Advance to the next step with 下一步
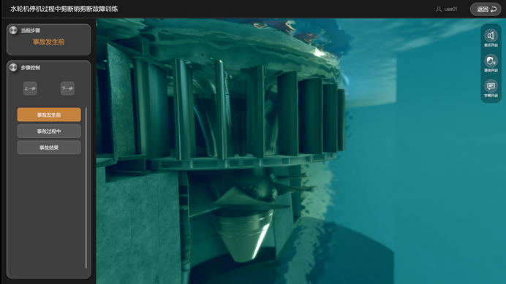The image size is (506, 284). click(x=67, y=88)
